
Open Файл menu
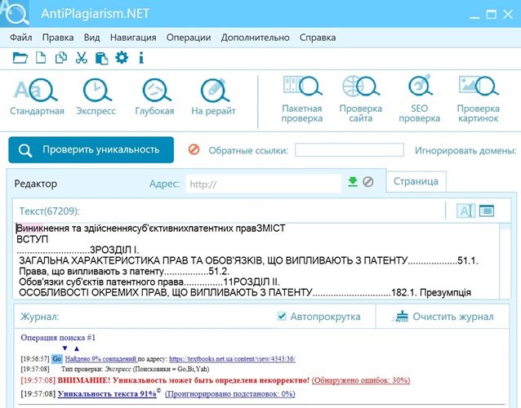tap(21, 38)
